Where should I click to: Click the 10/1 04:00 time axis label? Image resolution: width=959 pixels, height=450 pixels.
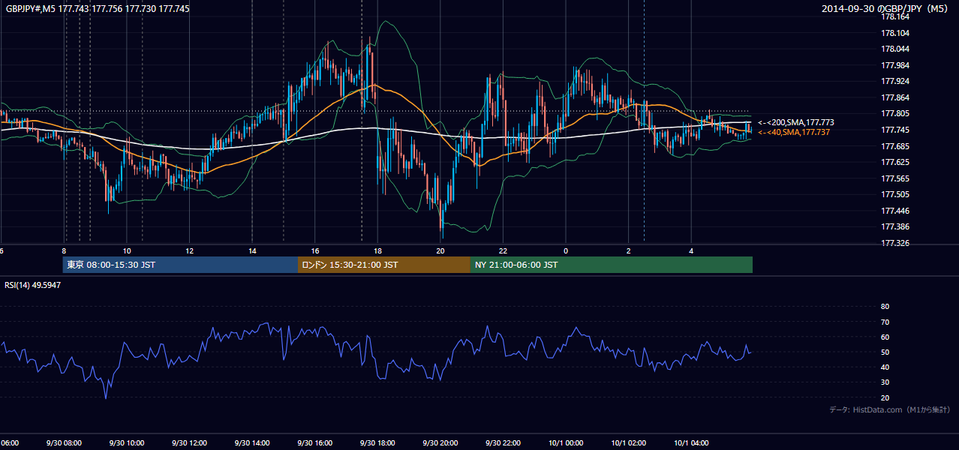pyautogui.click(x=691, y=443)
